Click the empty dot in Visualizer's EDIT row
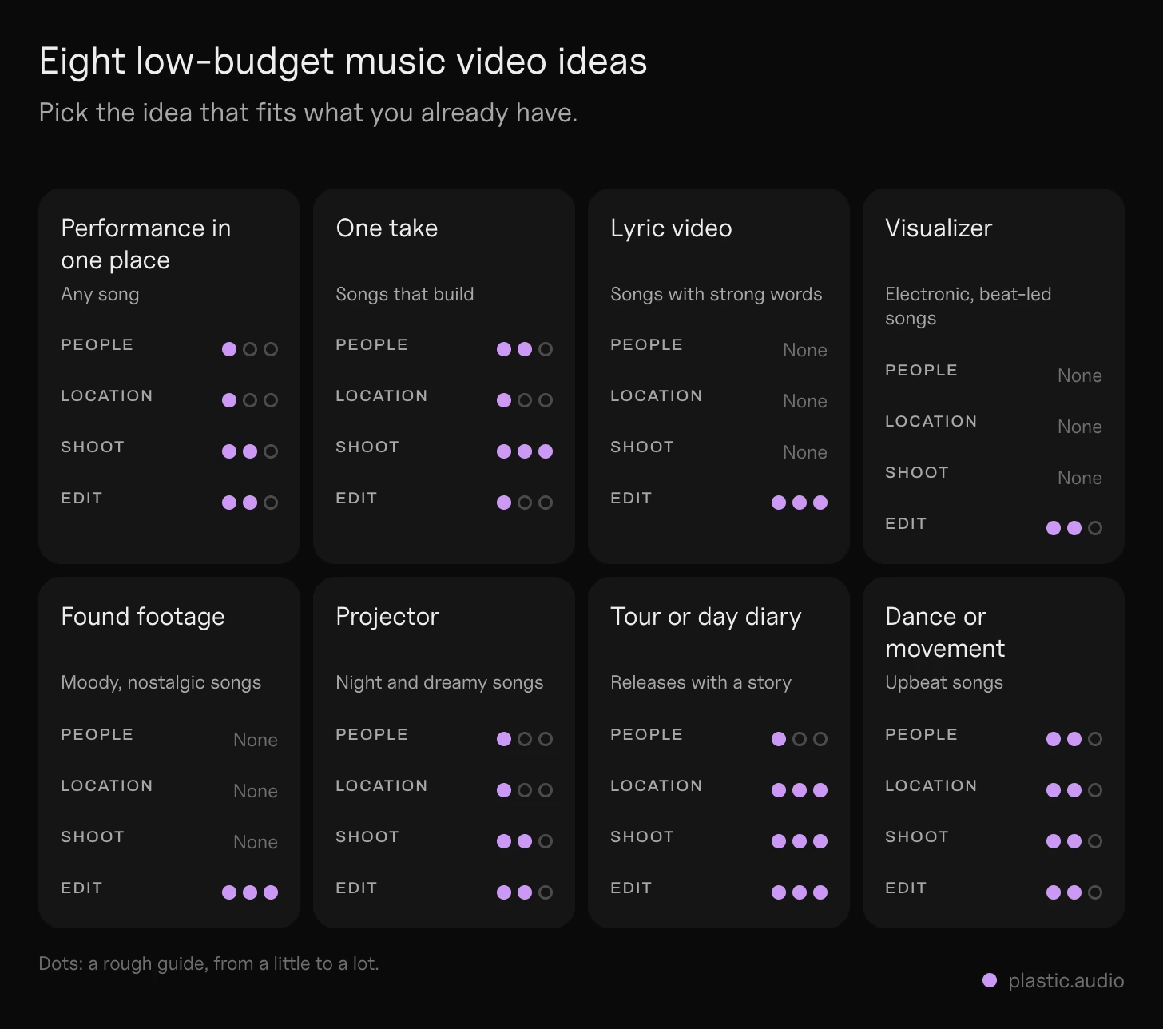Image resolution: width=1163 pixels, height=1029 pixels. (x=1095, y=528)
